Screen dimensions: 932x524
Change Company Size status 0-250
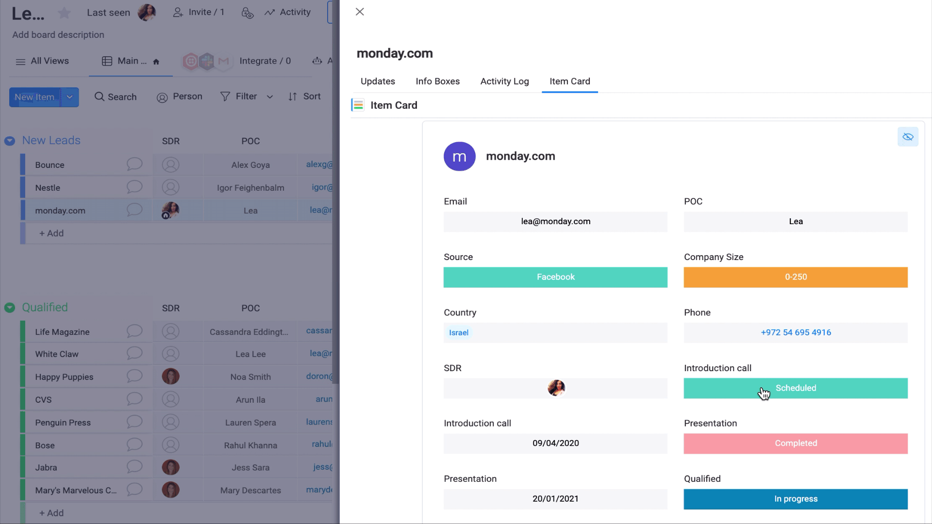point(796,278)
